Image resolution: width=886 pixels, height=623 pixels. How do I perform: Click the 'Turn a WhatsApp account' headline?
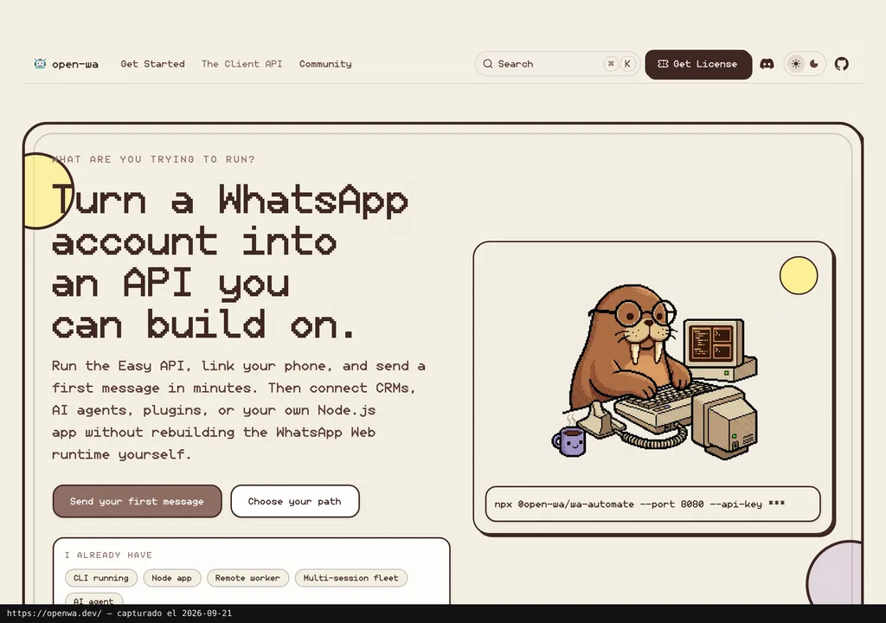tap(230, 262)
